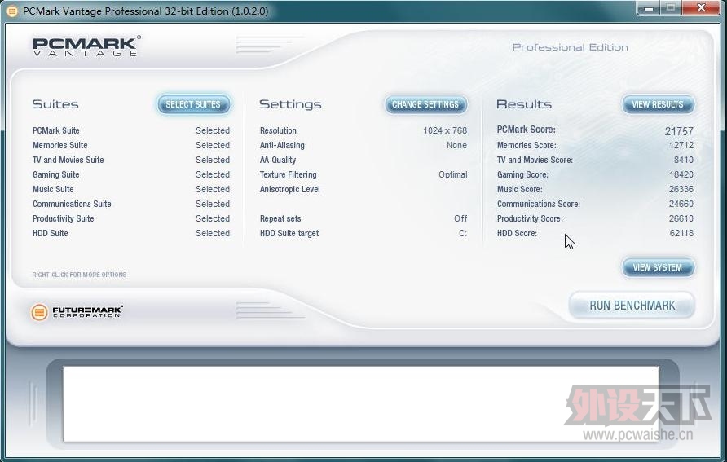Click the Suites section heading
Viewport: 727px width, 462px height.
[x=55, y=104]
